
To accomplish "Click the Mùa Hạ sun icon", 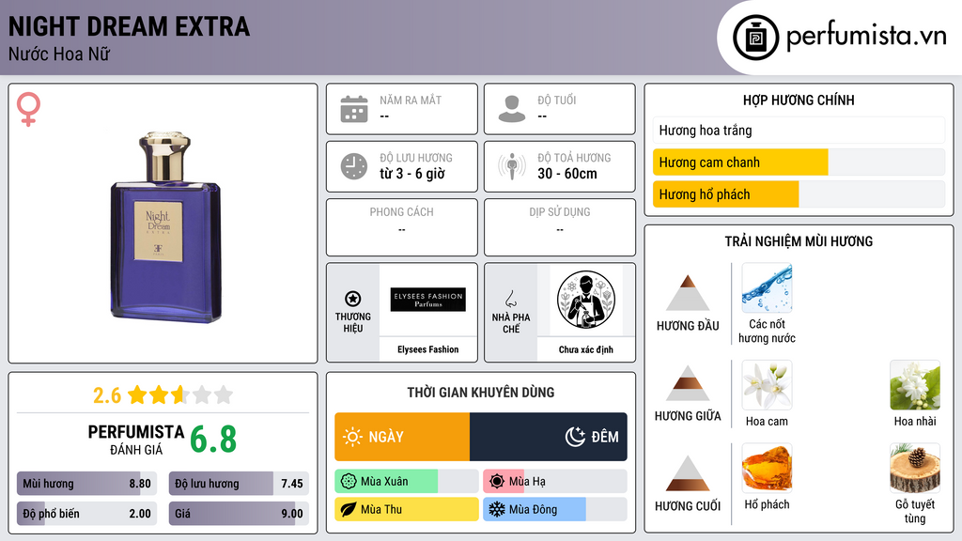I will click(497, 482).
